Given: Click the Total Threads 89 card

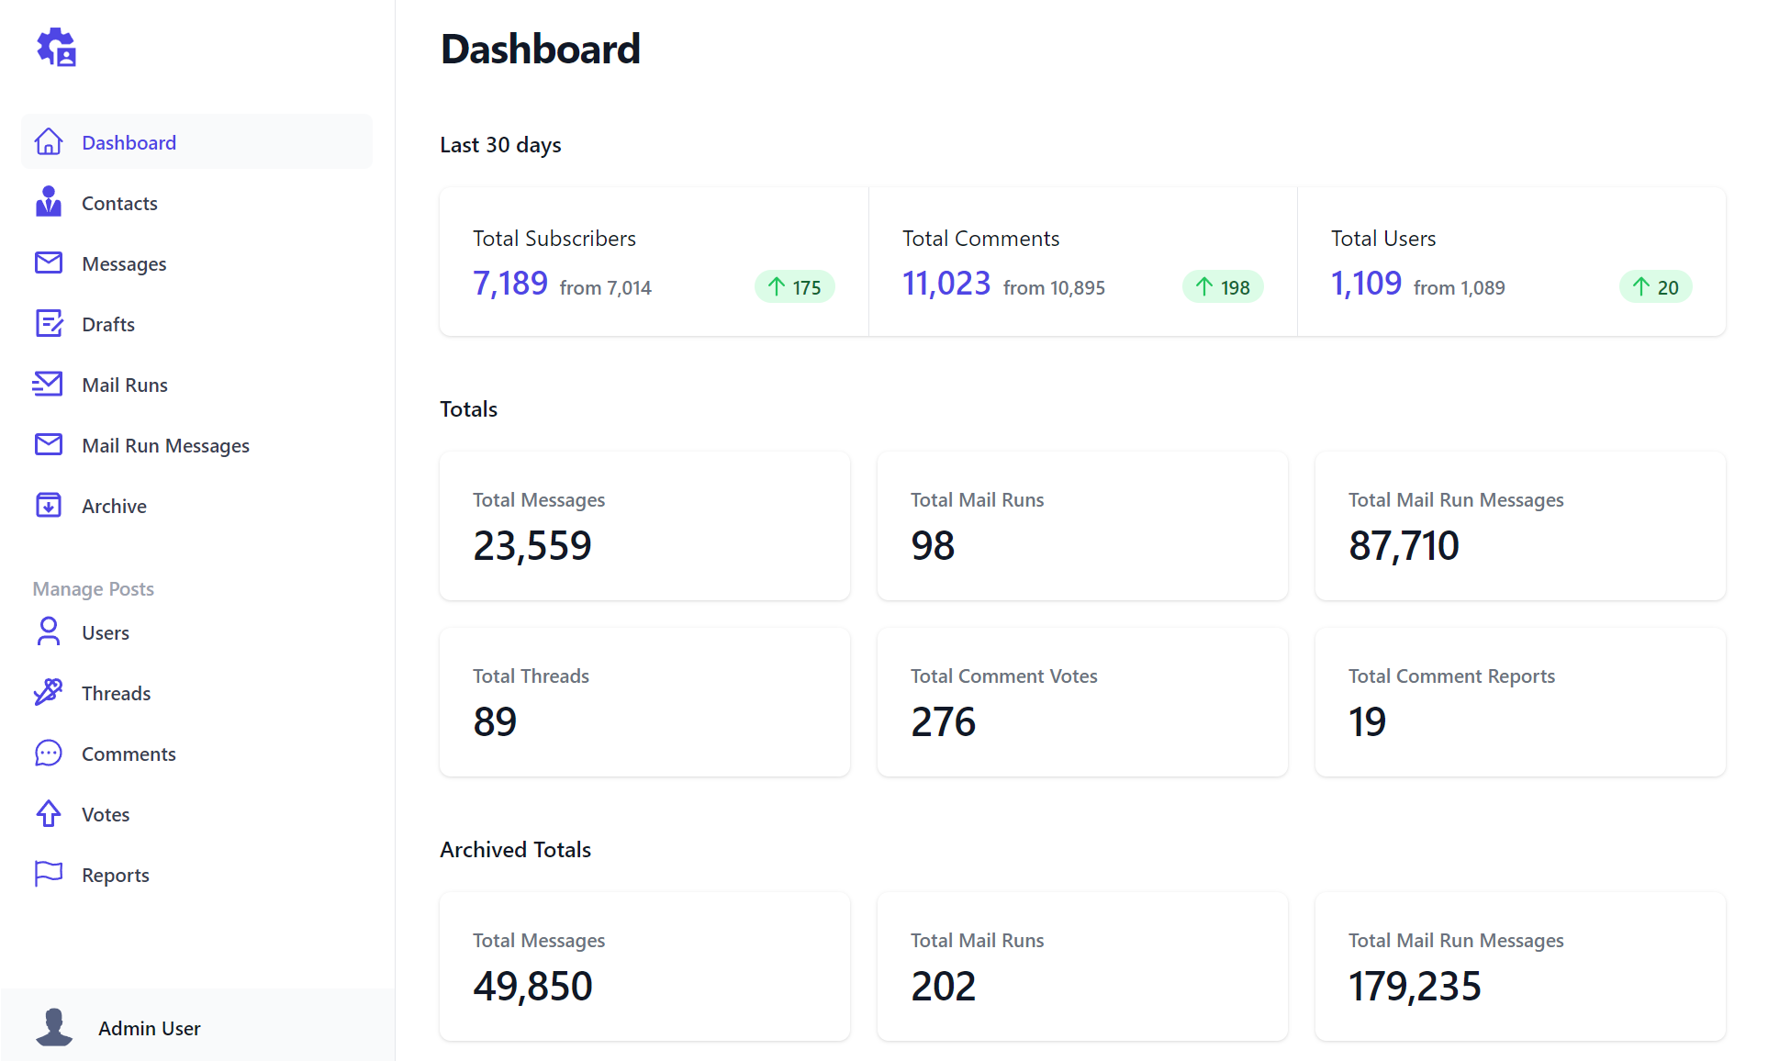Looking at the screenshot, I should point(644,702).
